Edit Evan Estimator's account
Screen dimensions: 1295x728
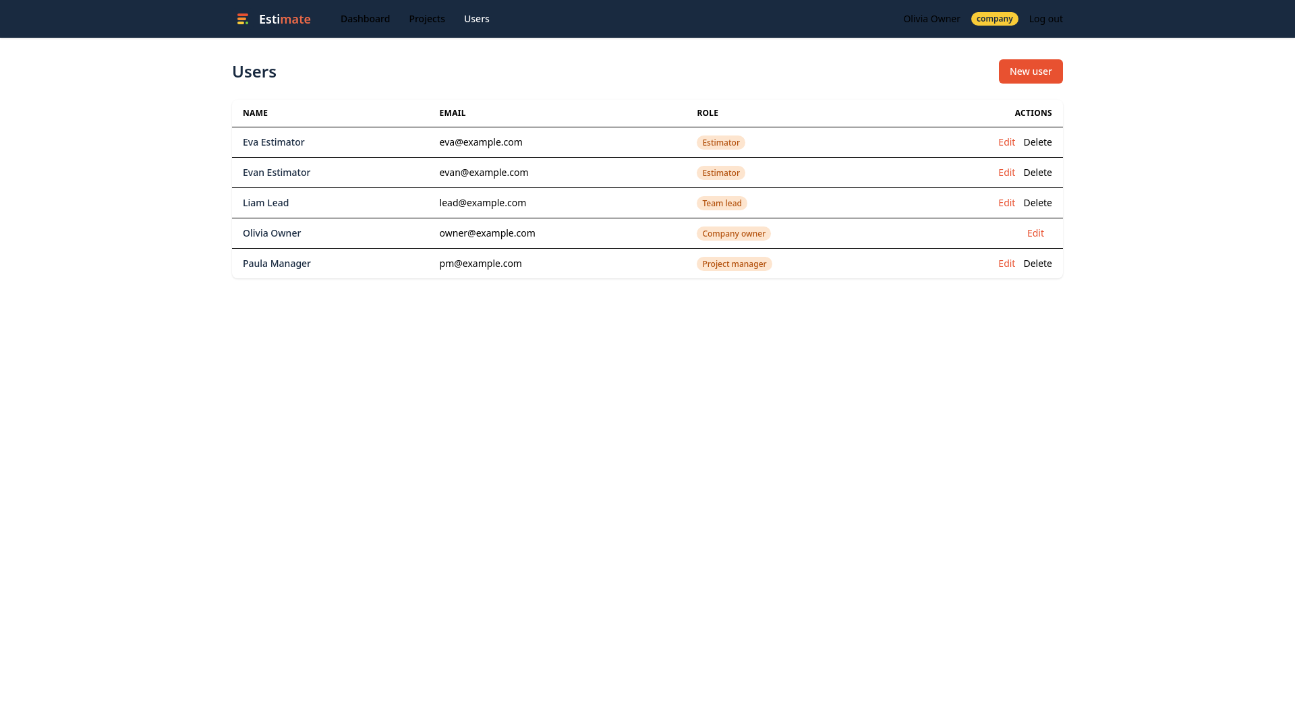(1006, 173)
